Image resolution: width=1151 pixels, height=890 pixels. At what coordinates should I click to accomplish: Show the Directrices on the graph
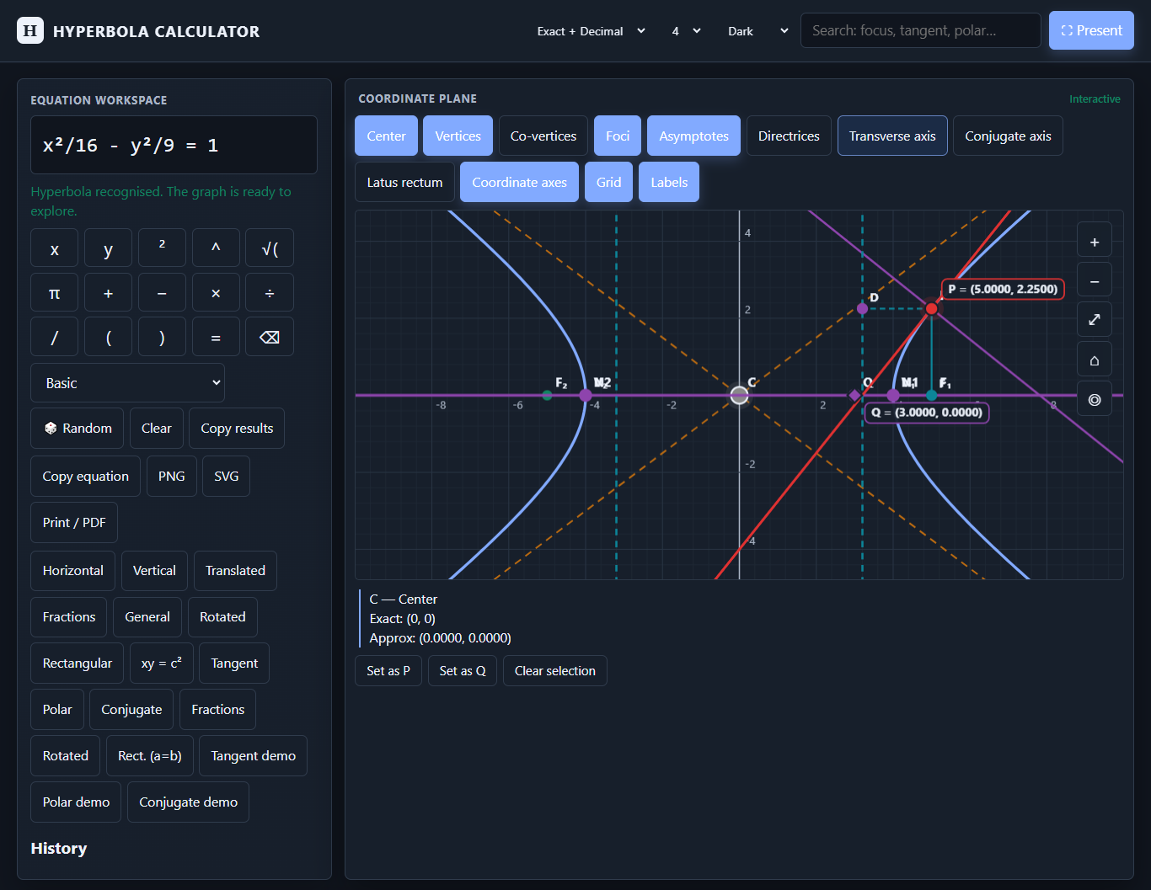click(789, 136)
